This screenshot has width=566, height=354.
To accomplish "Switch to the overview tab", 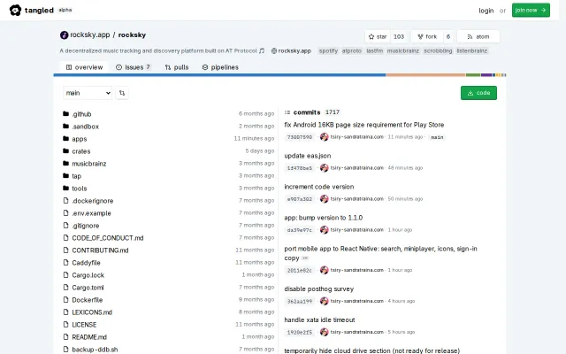I will click(85, 67).
